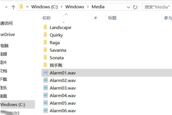Select the Alarm01.wav audio file icon

pos(46,73)
